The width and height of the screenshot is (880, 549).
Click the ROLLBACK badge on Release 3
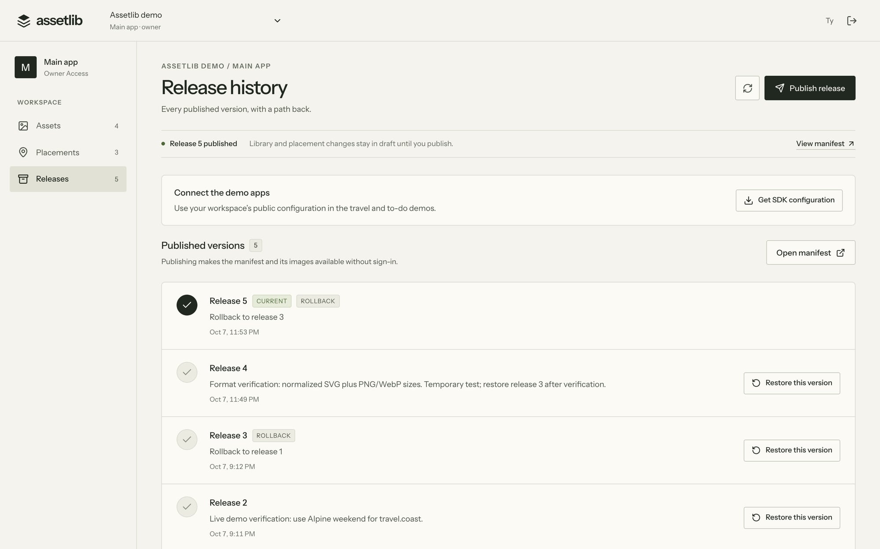click(x=273, y=435)
